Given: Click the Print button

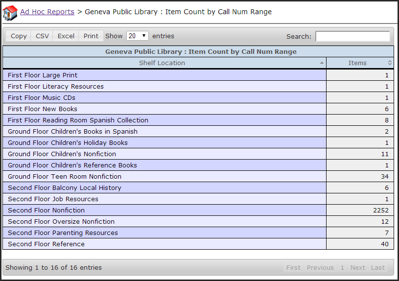Looking at the screenshot, I should click(x=91, y=36).
